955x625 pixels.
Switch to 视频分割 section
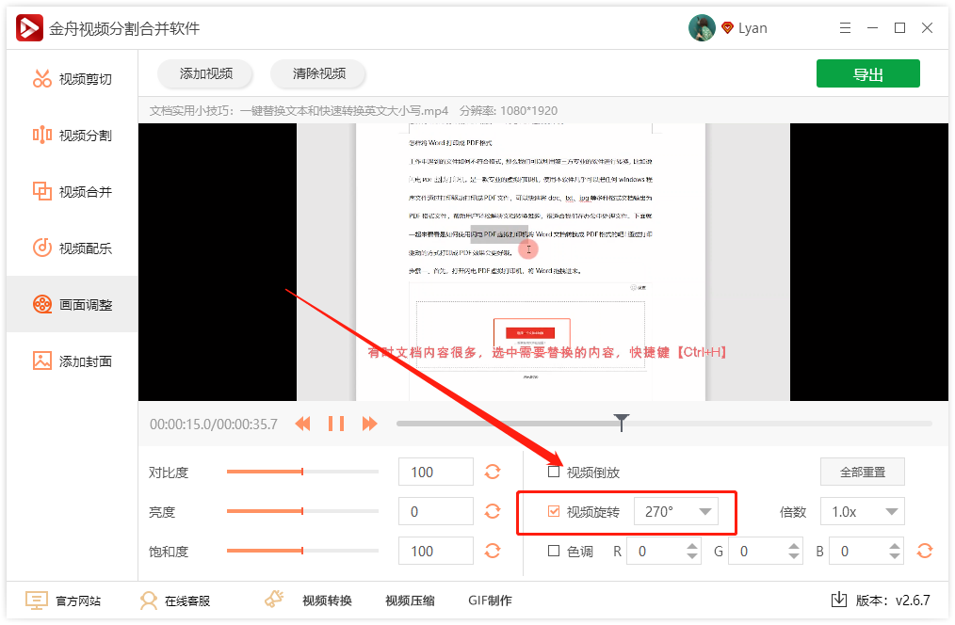(x=73, y=136)
